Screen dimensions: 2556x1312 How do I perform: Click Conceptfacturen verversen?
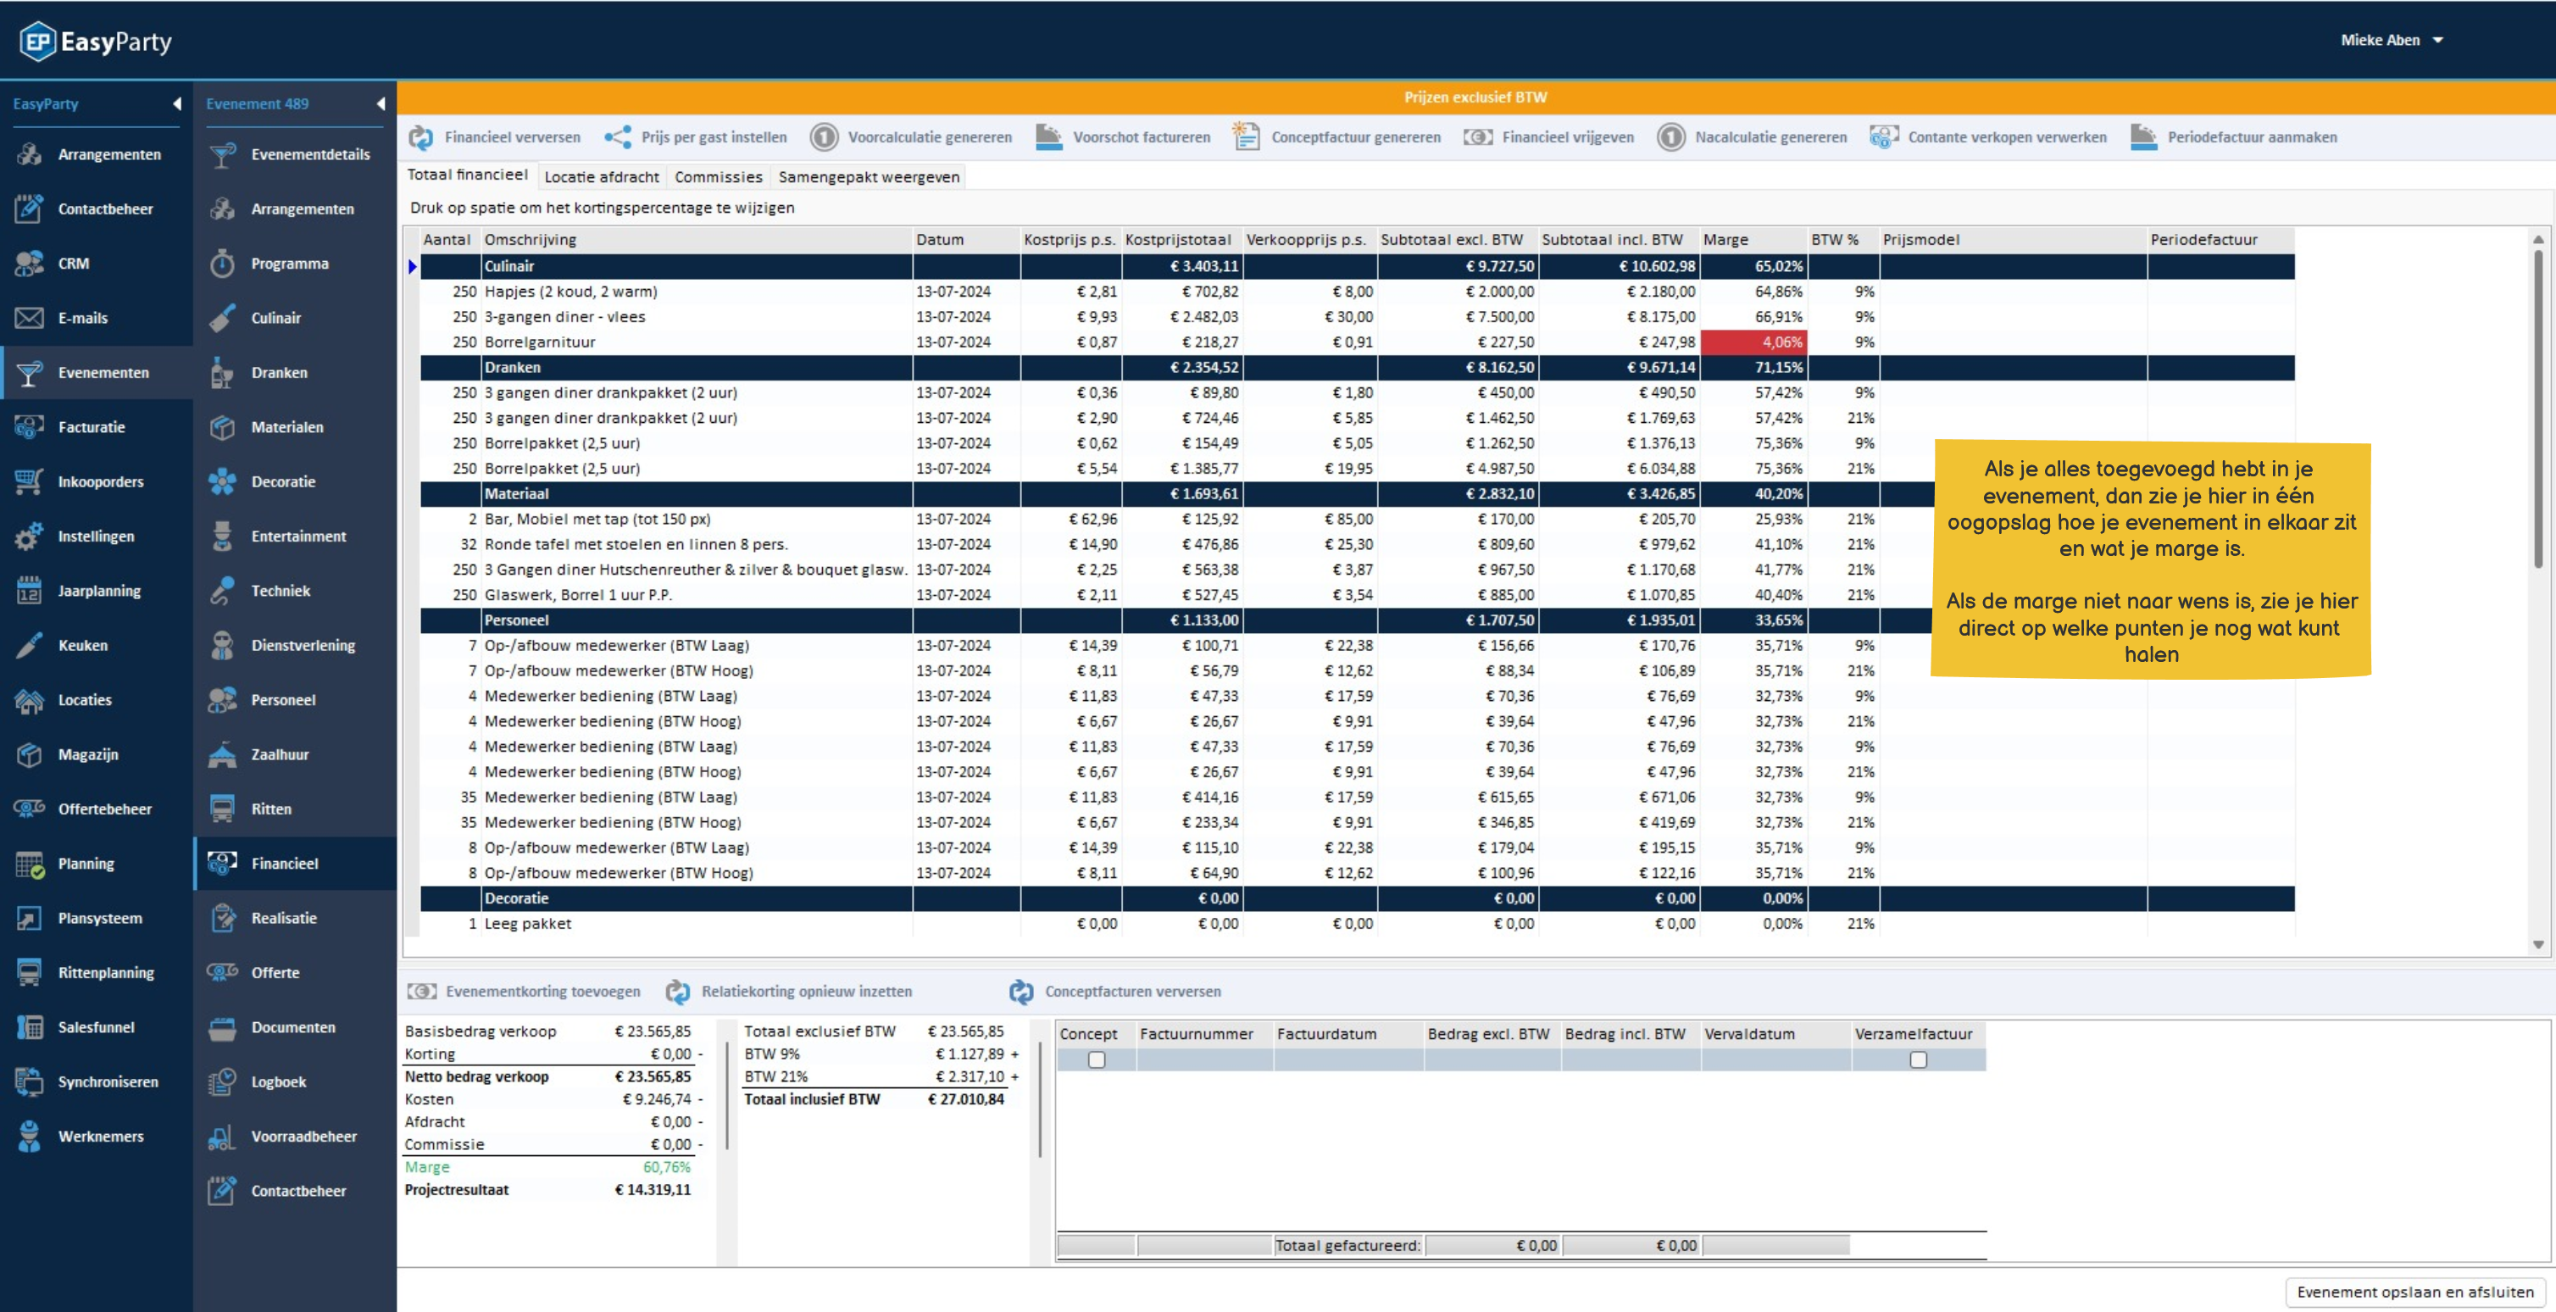tap(1115, 992)
